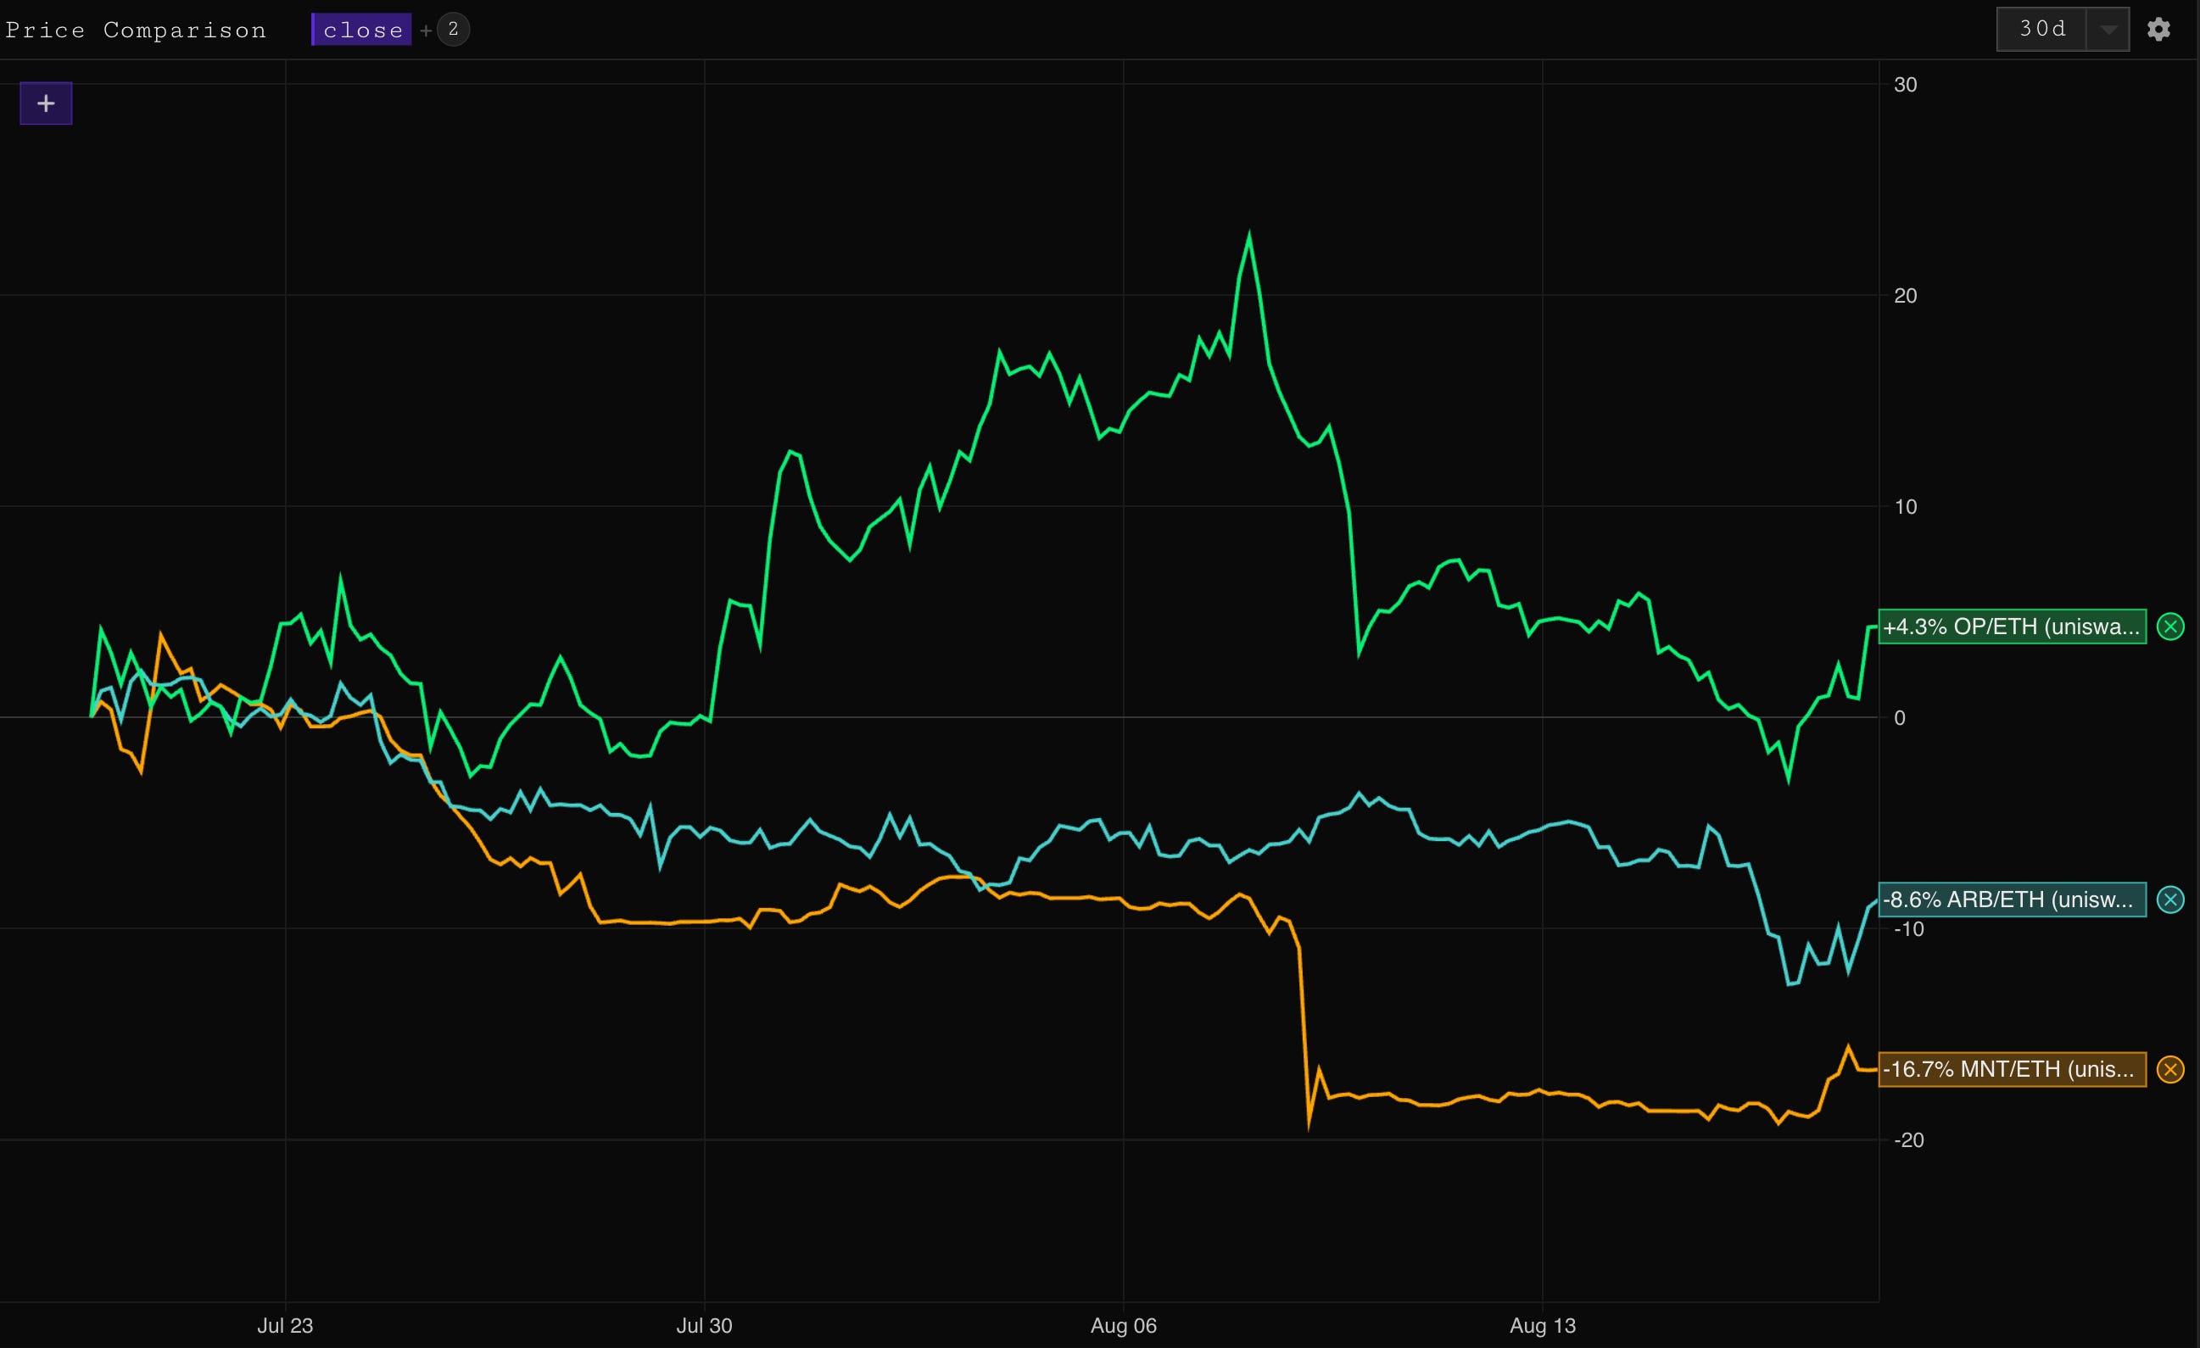Click the +4.3% OP/ETH series label
The height and width of the screenshot is (1348, 2200).
pos(2012,627)
